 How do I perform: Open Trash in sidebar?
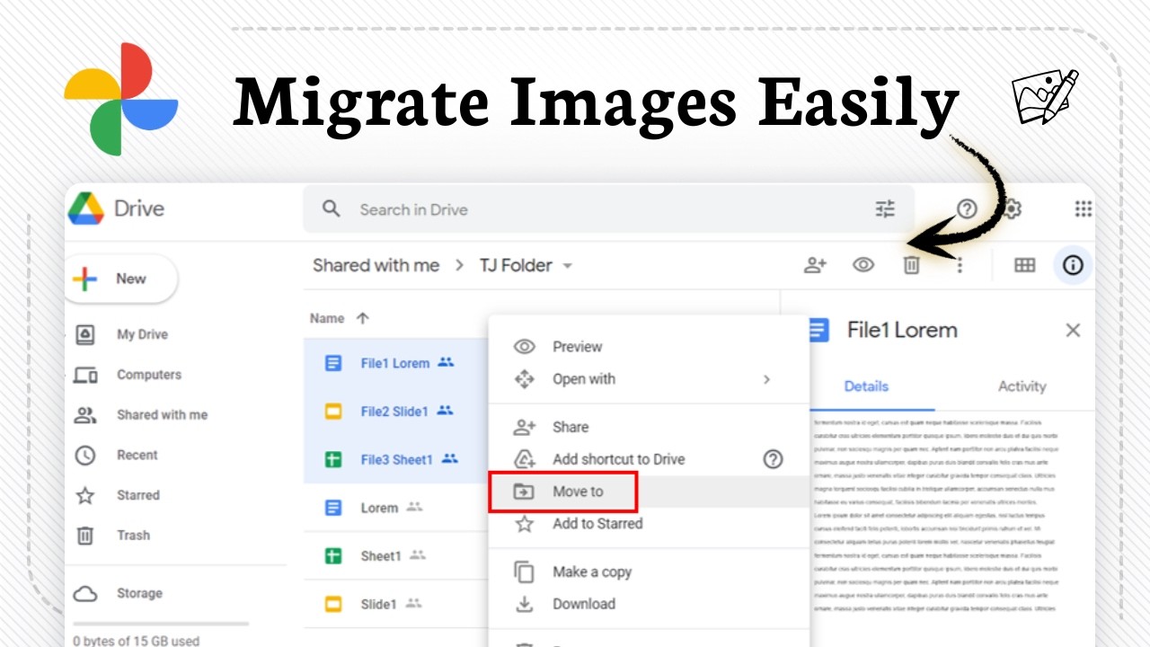point(133,535)
